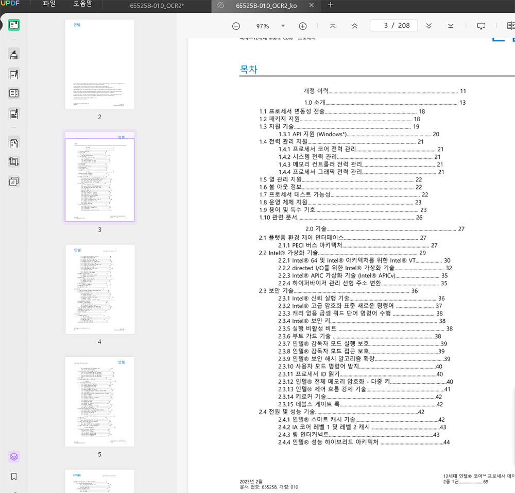
Task: Start slideshow presentation mode
Action: coord(481,26)
